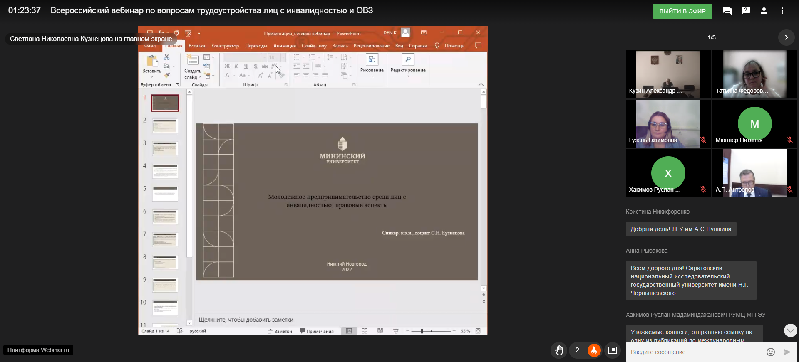799x362 pixels.
Task: Open the three-dot more options menu
Action: click(782, 11)
